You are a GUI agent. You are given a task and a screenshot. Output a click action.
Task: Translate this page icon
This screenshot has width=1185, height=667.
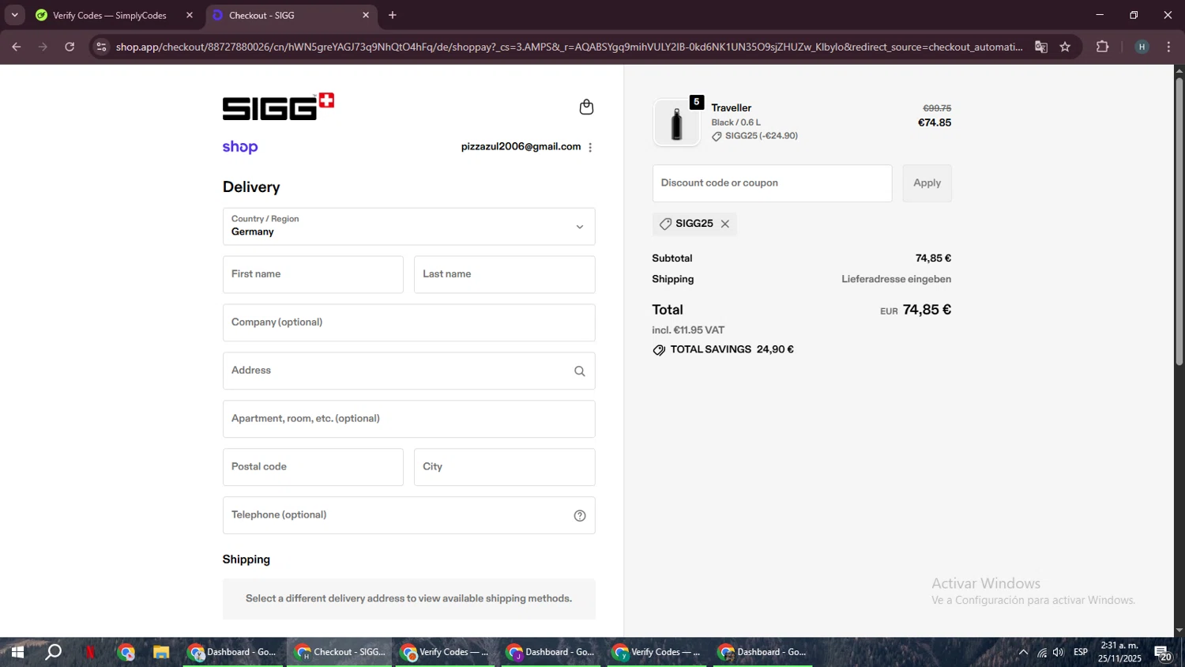(1041, 47)
